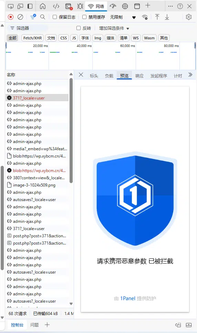This screenshot has height=333, width=197.
Task: Import HAR file with up arrow
Action: 157,17
